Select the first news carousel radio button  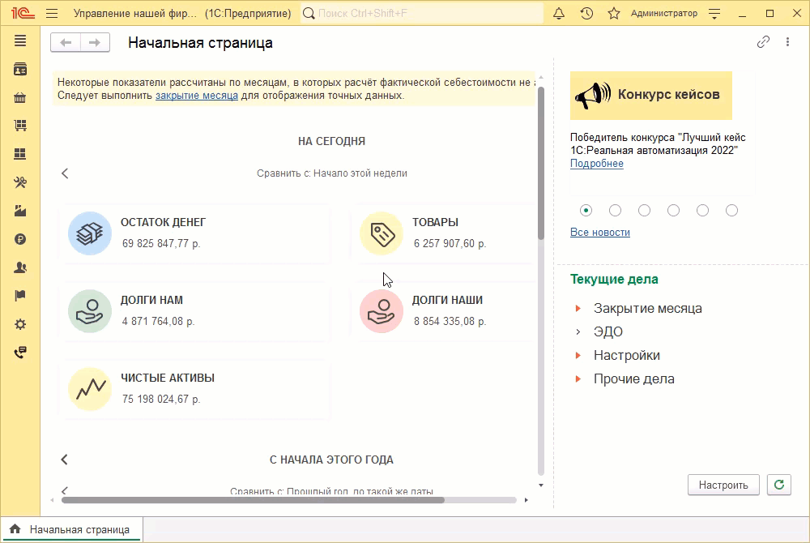[586, 210]
